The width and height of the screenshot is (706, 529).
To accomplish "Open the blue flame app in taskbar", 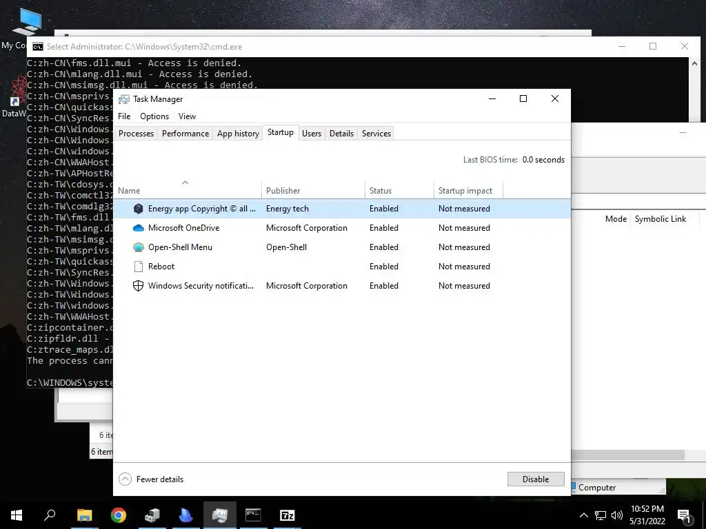I will point(185,515).
